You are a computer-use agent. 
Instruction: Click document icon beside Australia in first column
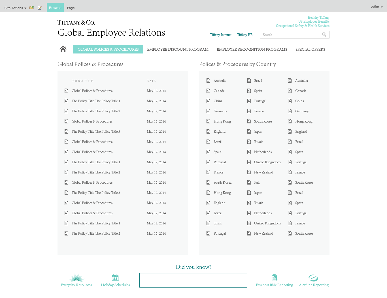click(208, 81)
